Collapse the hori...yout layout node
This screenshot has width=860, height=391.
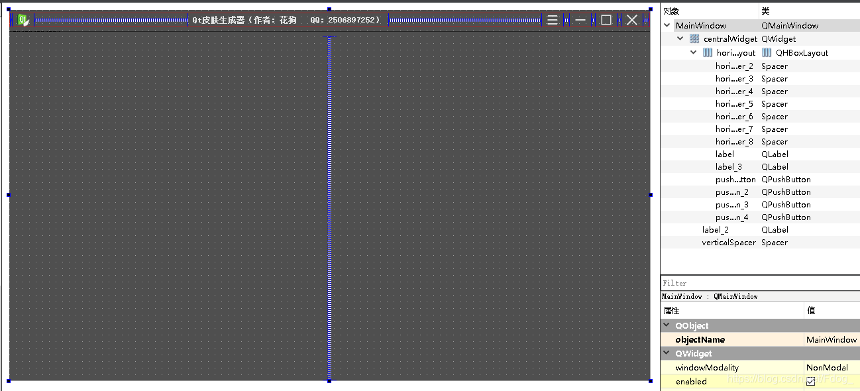694,52
